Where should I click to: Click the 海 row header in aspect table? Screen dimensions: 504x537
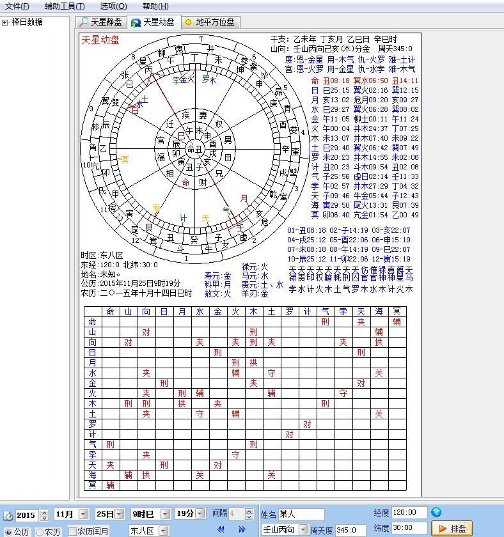click(93, 475)
